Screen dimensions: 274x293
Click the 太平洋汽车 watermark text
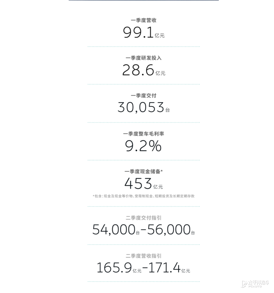[x=259, y=283]
